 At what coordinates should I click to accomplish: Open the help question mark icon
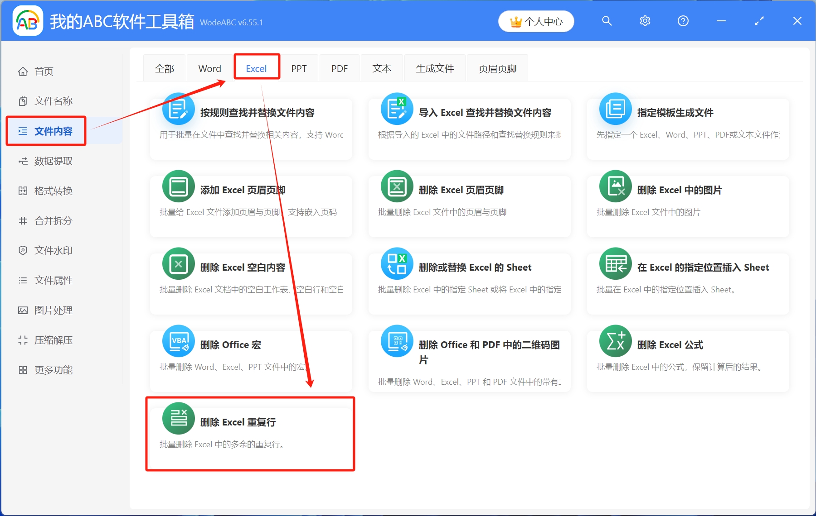683,21
